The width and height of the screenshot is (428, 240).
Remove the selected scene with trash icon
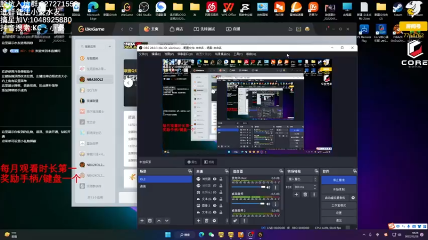pos(150,221)
